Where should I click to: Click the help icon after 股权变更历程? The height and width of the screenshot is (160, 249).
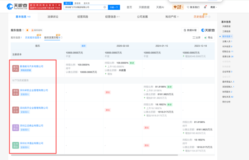click(x=62, y=38)
